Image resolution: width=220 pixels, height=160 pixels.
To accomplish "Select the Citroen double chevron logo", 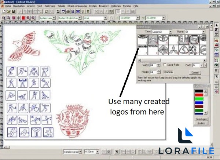I will [x=153, y=40].
